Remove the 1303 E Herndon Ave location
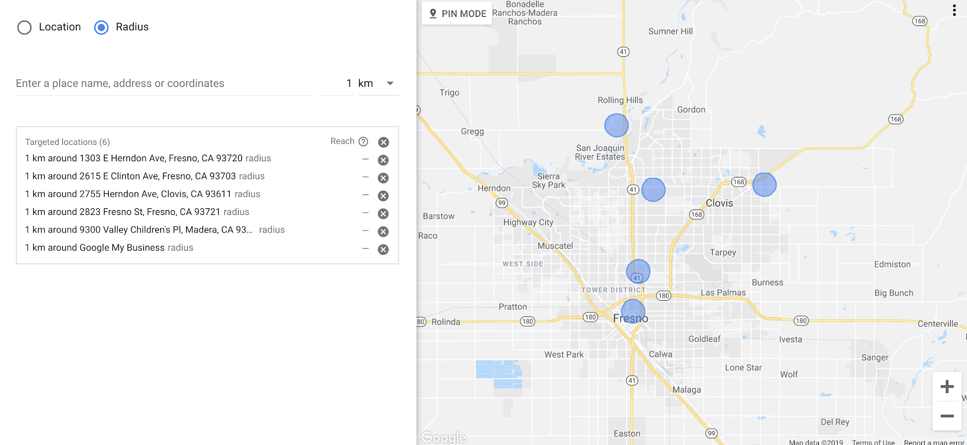The image size is (967, 445). click(383, 160)
